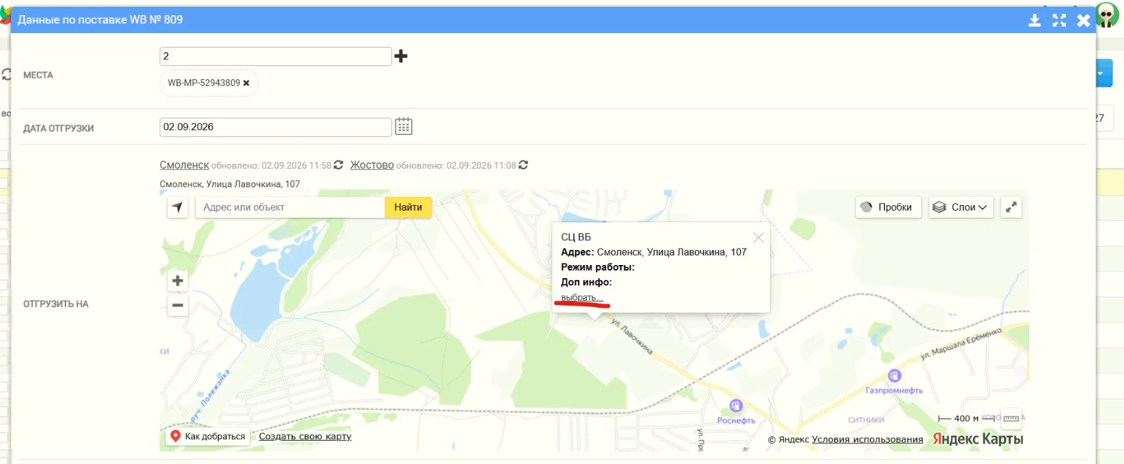The height and width of the screenshot is (464, 1124).
Task: Click the Как добраться button
Action: point(208,436)
